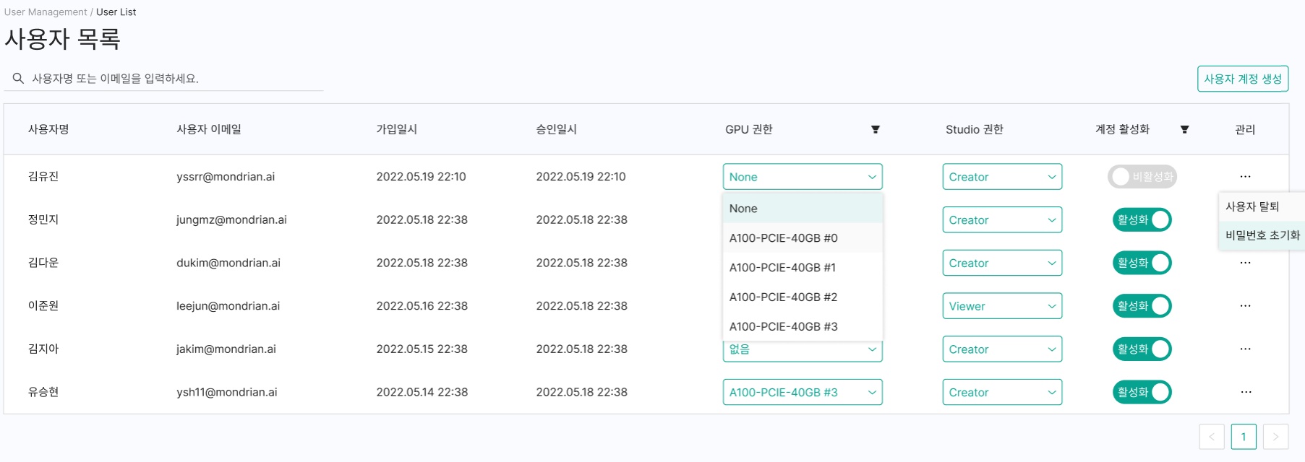Disable the 활성화 toggle for 정민지

pyautogui.click(x=1142, y=220)
